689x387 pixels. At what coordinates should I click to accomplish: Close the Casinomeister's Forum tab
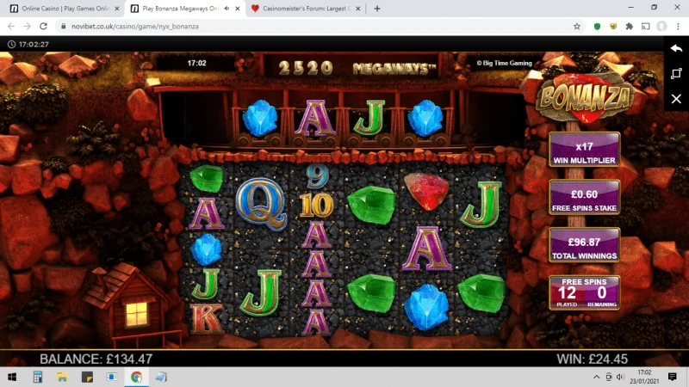(x=357, y=9)
